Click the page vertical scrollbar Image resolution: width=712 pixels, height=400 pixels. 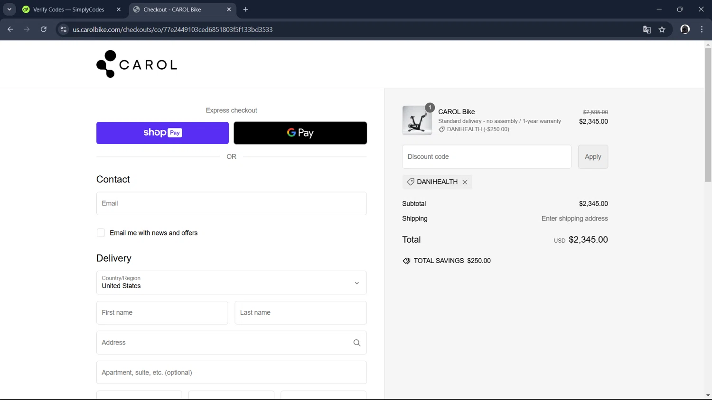point(708,115)
